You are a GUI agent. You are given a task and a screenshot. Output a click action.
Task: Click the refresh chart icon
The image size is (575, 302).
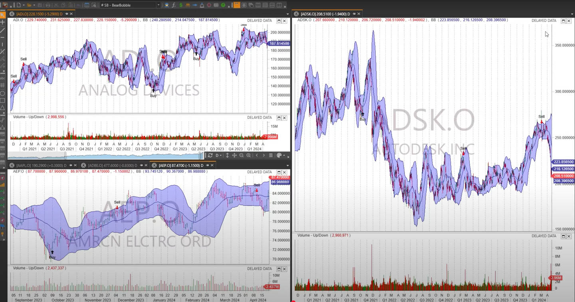click(210, 156)
